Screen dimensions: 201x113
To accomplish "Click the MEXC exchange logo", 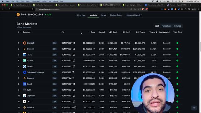I will [24, 55].
